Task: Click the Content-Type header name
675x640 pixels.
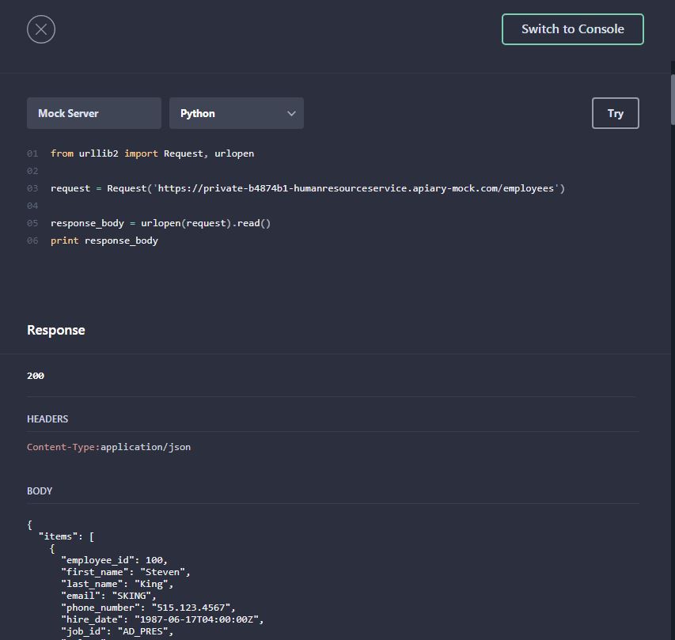Action: (x=63, y=447)
